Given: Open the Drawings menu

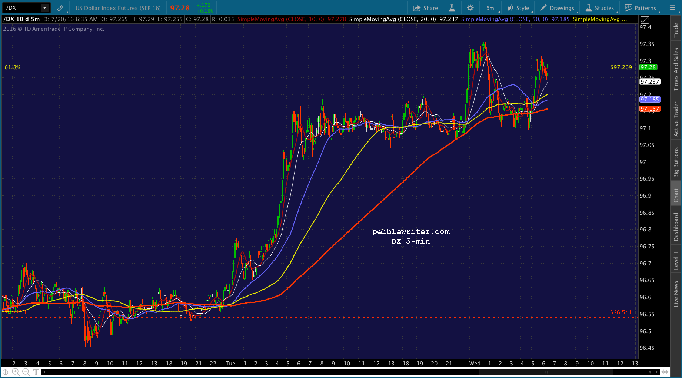Looking at the screenshot, I should point(558,8).
